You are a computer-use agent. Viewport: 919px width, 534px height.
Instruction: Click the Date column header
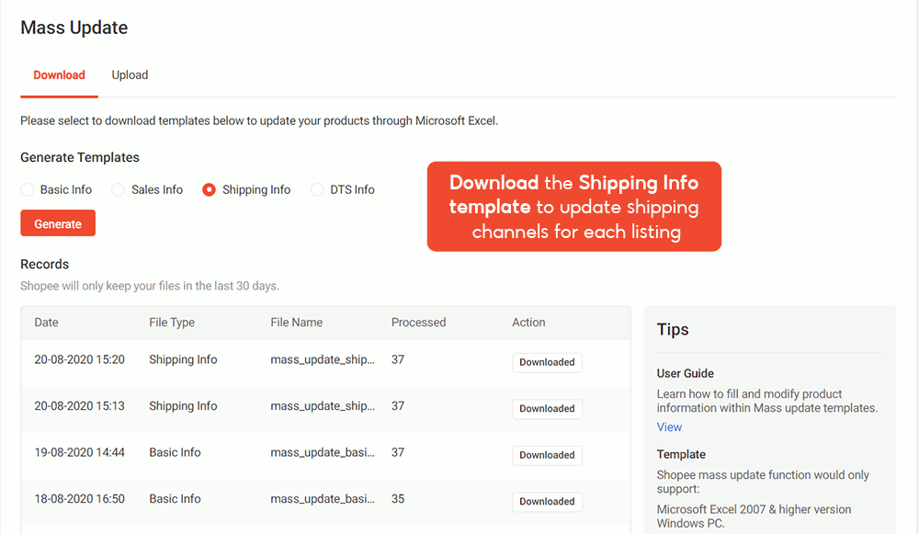tap(47, 323)
